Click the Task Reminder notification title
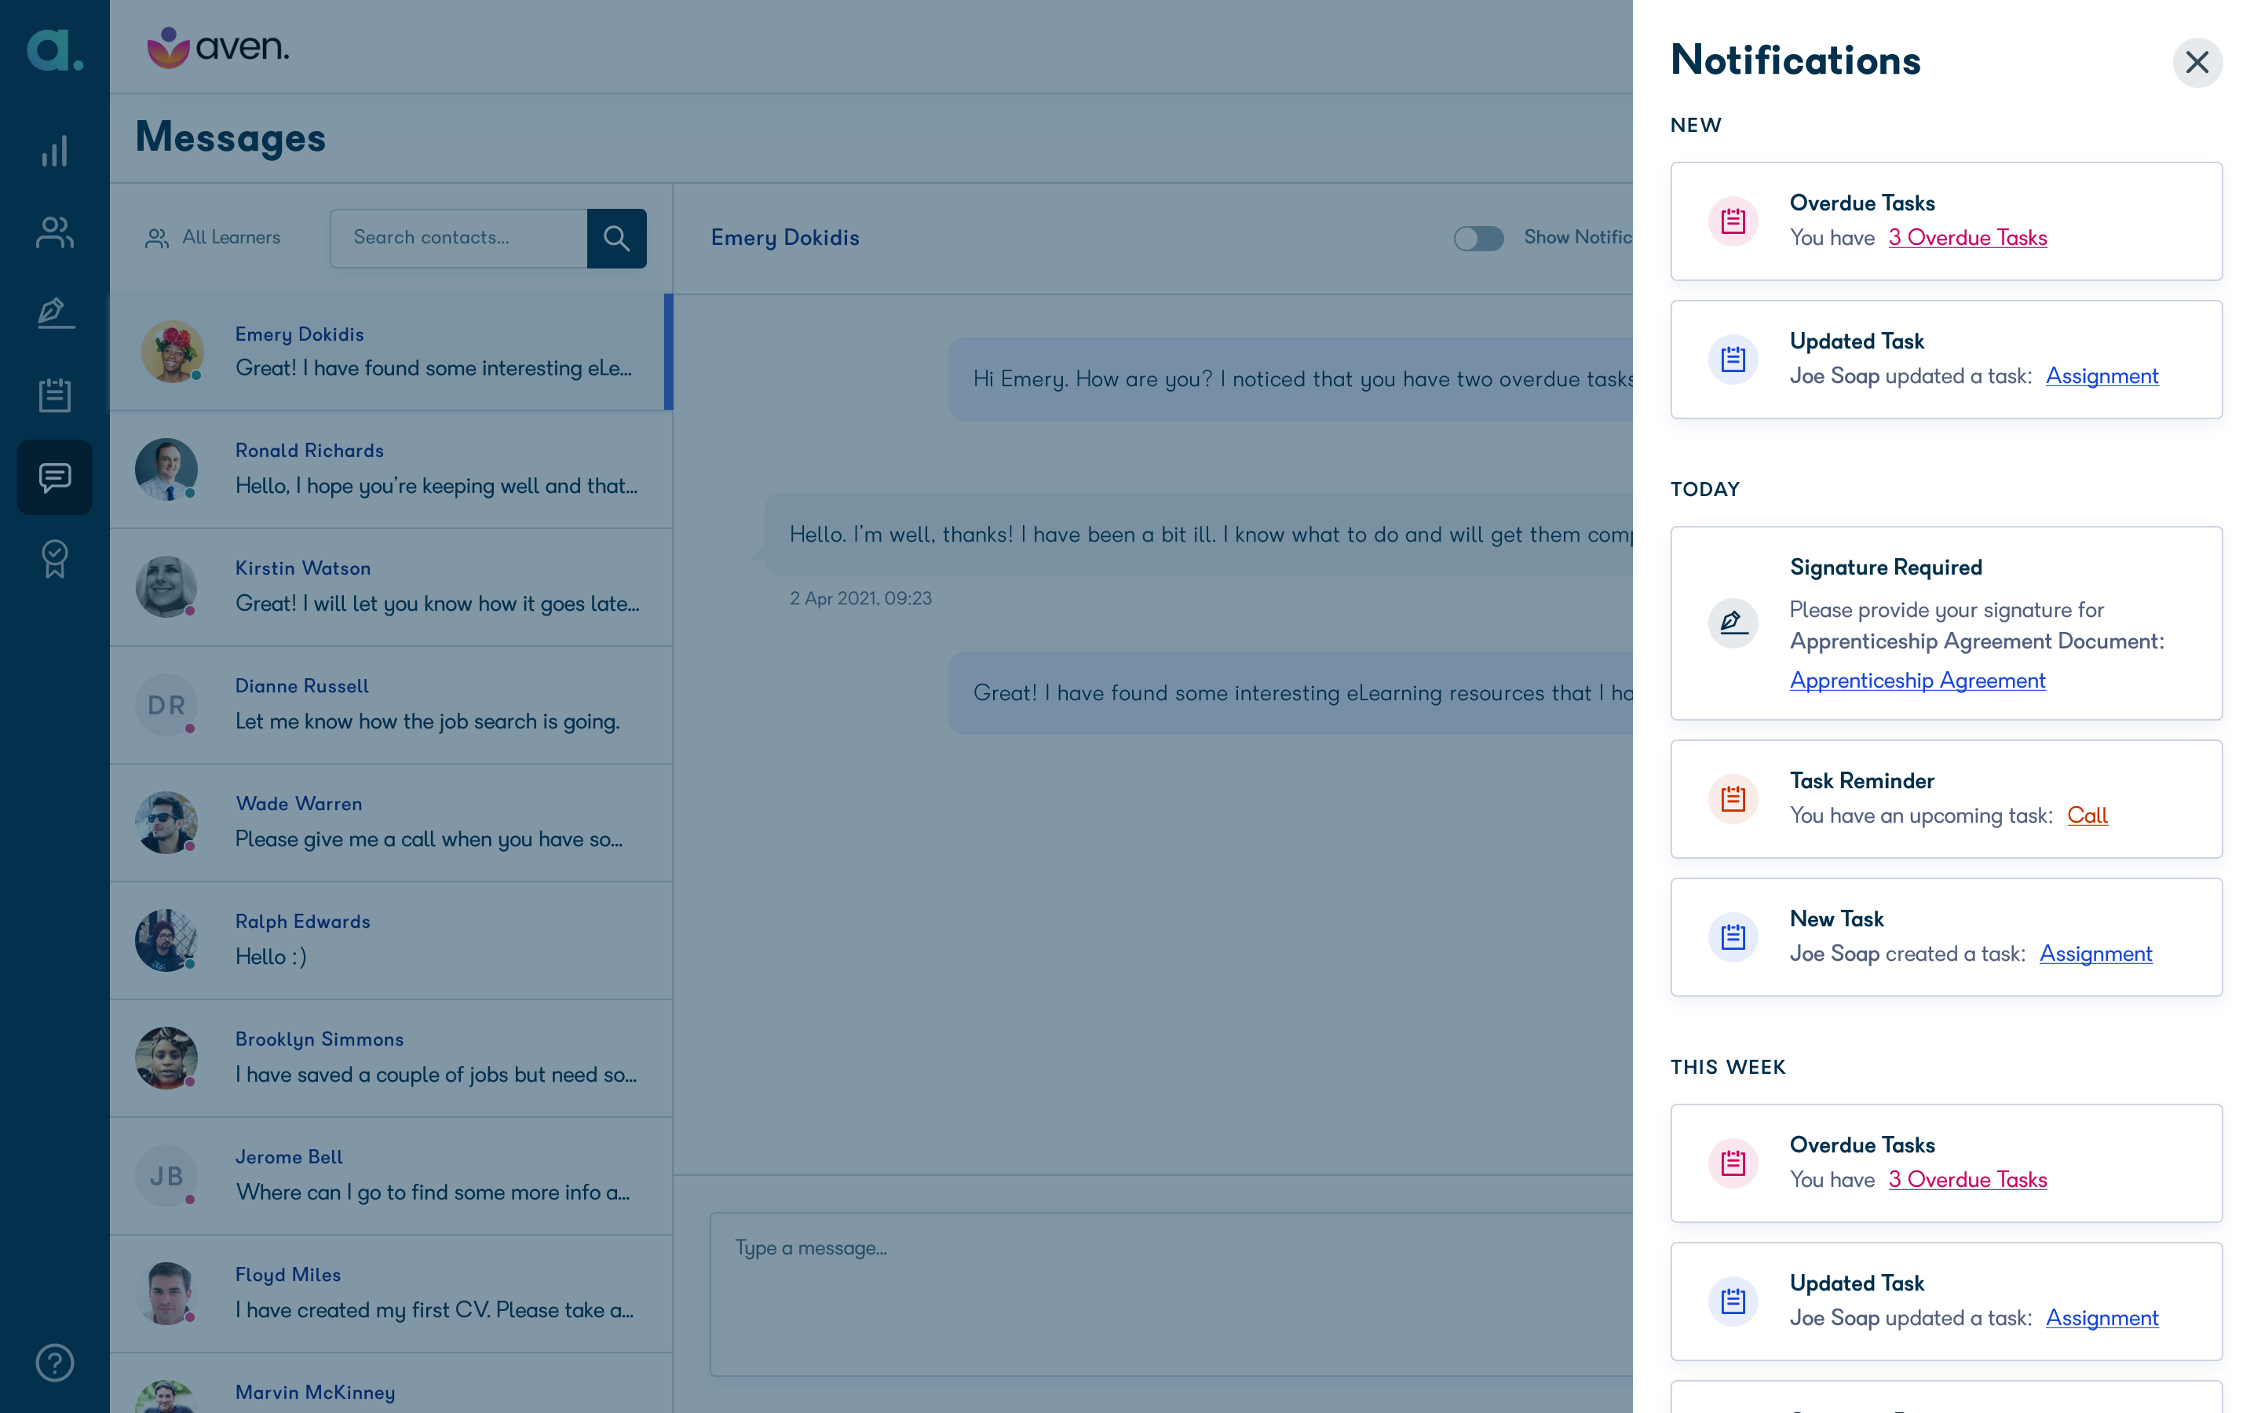 (x=1861, y=780)
